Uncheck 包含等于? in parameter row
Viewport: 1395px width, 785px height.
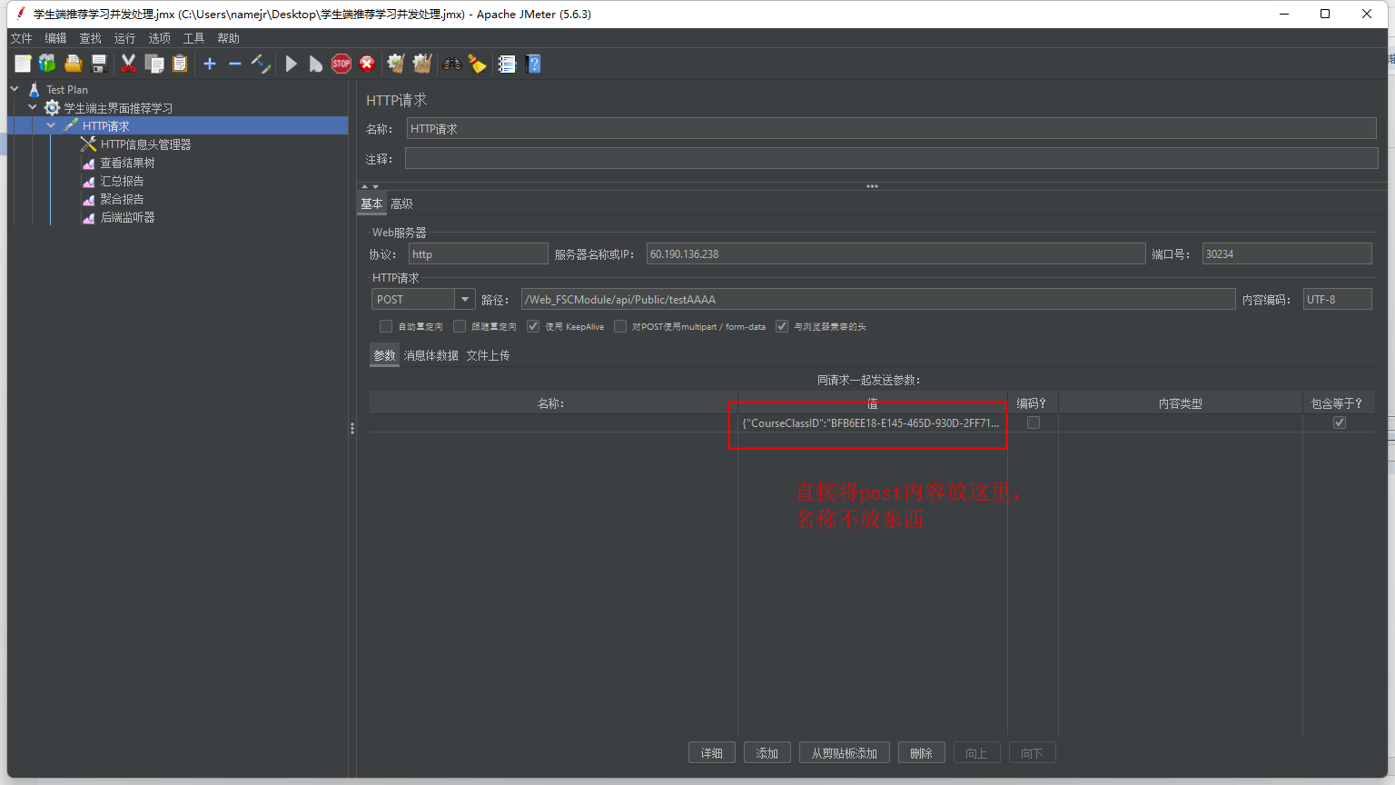click(1340, 423)
